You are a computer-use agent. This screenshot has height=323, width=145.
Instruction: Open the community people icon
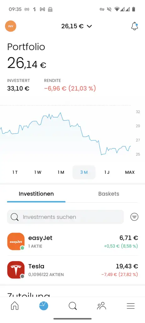[x=102, y=306]
